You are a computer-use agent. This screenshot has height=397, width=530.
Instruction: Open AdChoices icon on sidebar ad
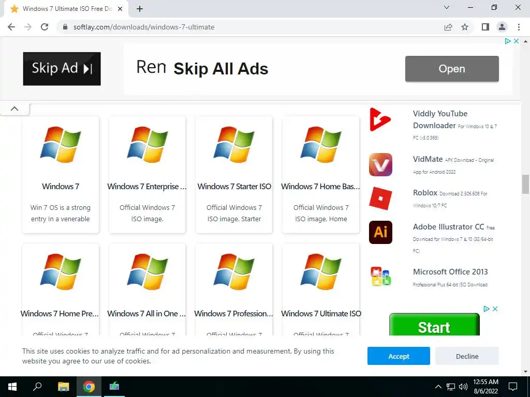[487, 309]
